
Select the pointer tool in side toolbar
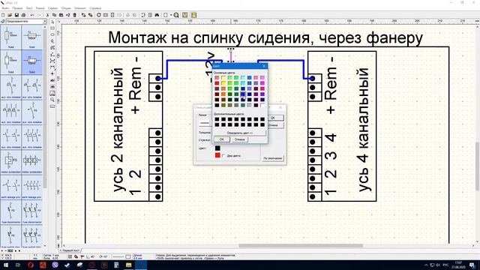click(x=52, y=22)
